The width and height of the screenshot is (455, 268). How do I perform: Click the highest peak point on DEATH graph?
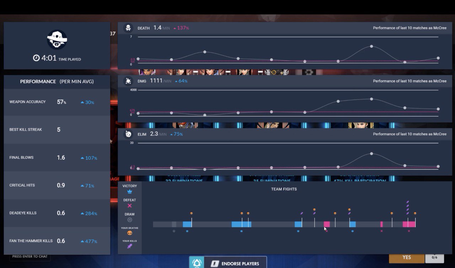point(371,46)
